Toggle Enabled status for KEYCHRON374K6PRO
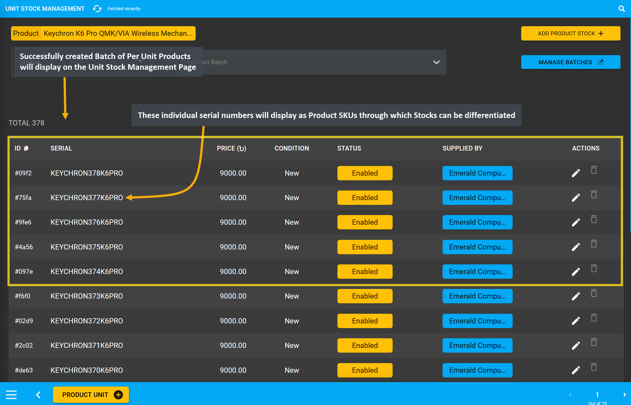631x405 pixels. (x=365, y=272)
